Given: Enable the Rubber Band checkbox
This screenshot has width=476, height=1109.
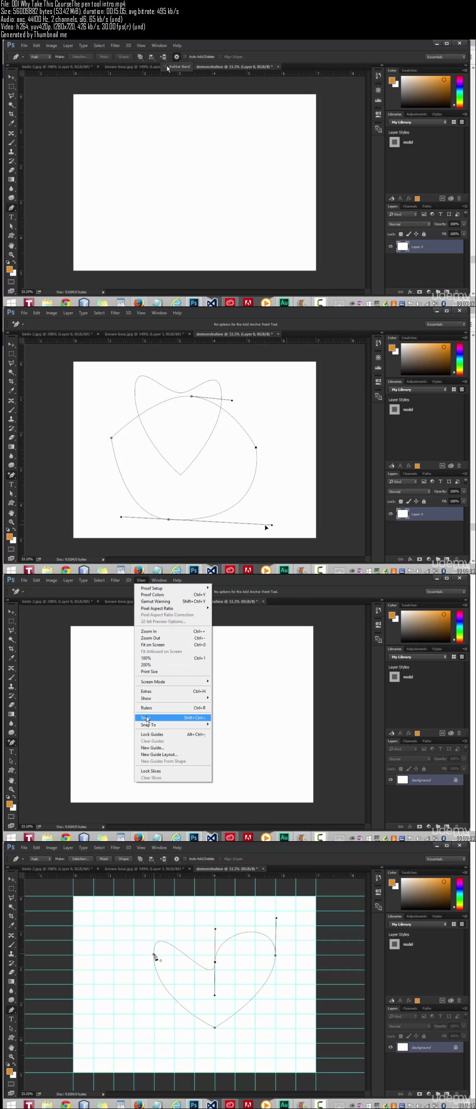Looking at the screenshot, I should point(166,66).
